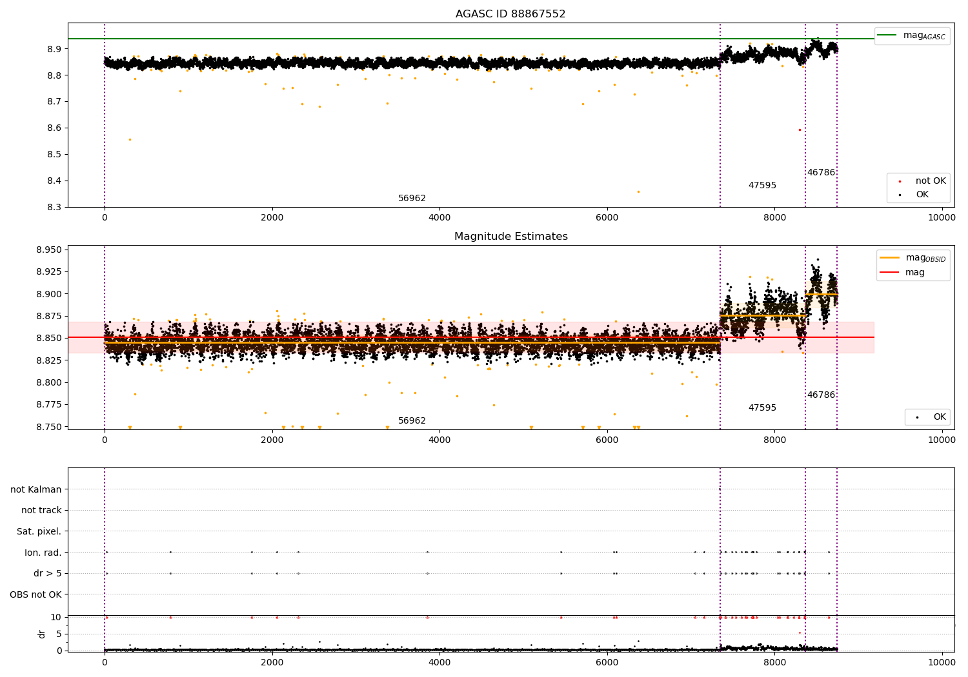Viewport: 968px width, 677px height.
Task: Click the 47595 label in the top panel
Action: 762,186
